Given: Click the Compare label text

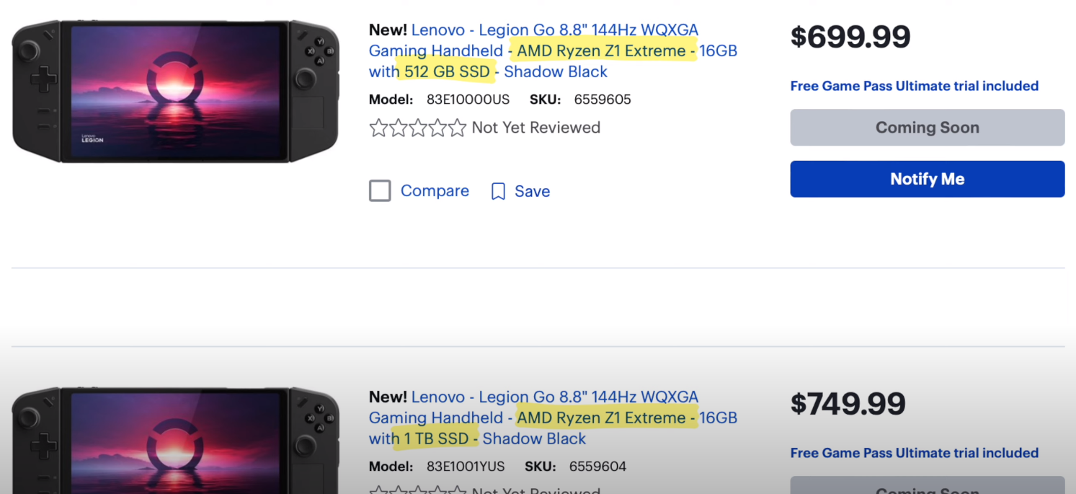Looking at the screenshot, I should click(x=435, y=191).
